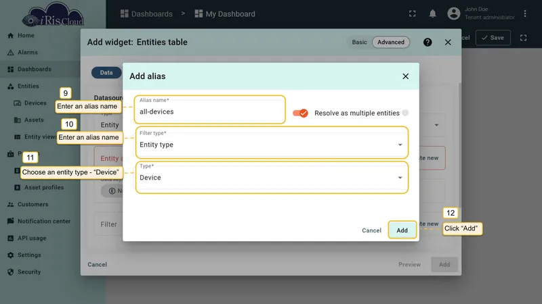The height and width of the screenshot is (304, 542).
Task: Click the John Doe user avatar
Action: click(454, 14)
